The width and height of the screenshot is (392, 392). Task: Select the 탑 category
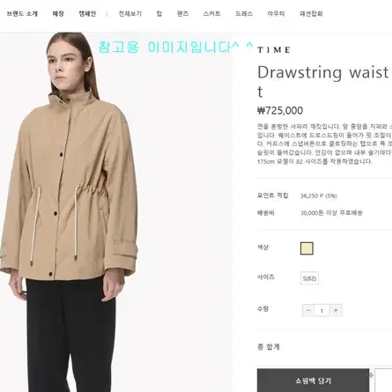(x=159, y=14)
